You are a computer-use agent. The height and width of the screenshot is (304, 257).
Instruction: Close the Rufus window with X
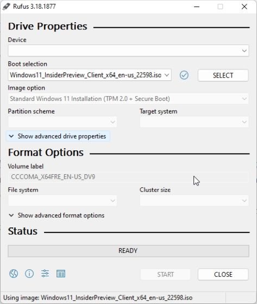(245, 7)
